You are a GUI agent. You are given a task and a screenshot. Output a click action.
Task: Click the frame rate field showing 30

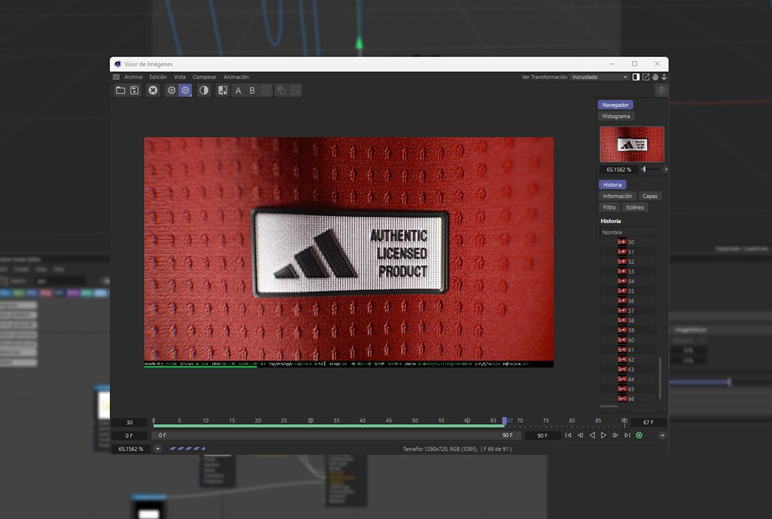pyautogui.click(x=129, y=422)
